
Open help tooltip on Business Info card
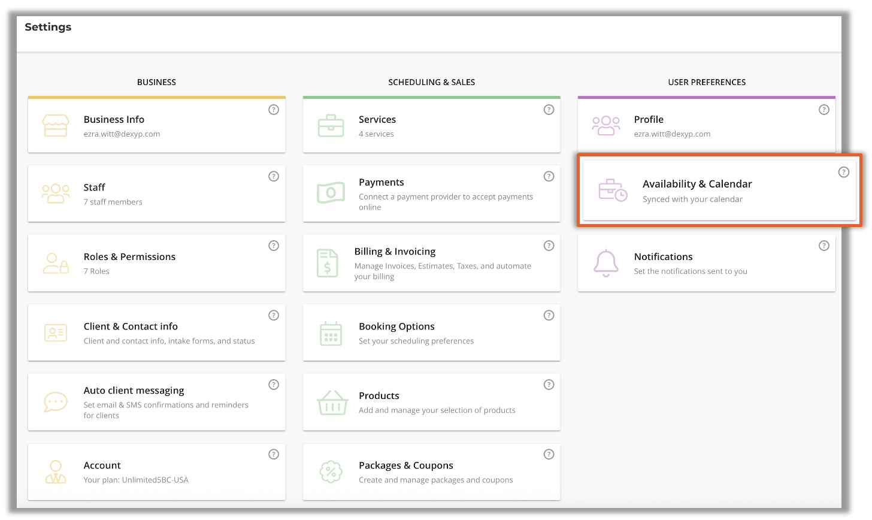pyautogui.click(x=274, y=110)
